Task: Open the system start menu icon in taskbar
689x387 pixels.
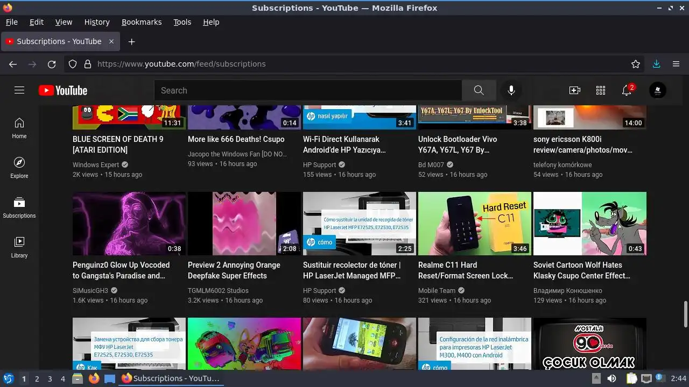Action: (x=8, y=378)
